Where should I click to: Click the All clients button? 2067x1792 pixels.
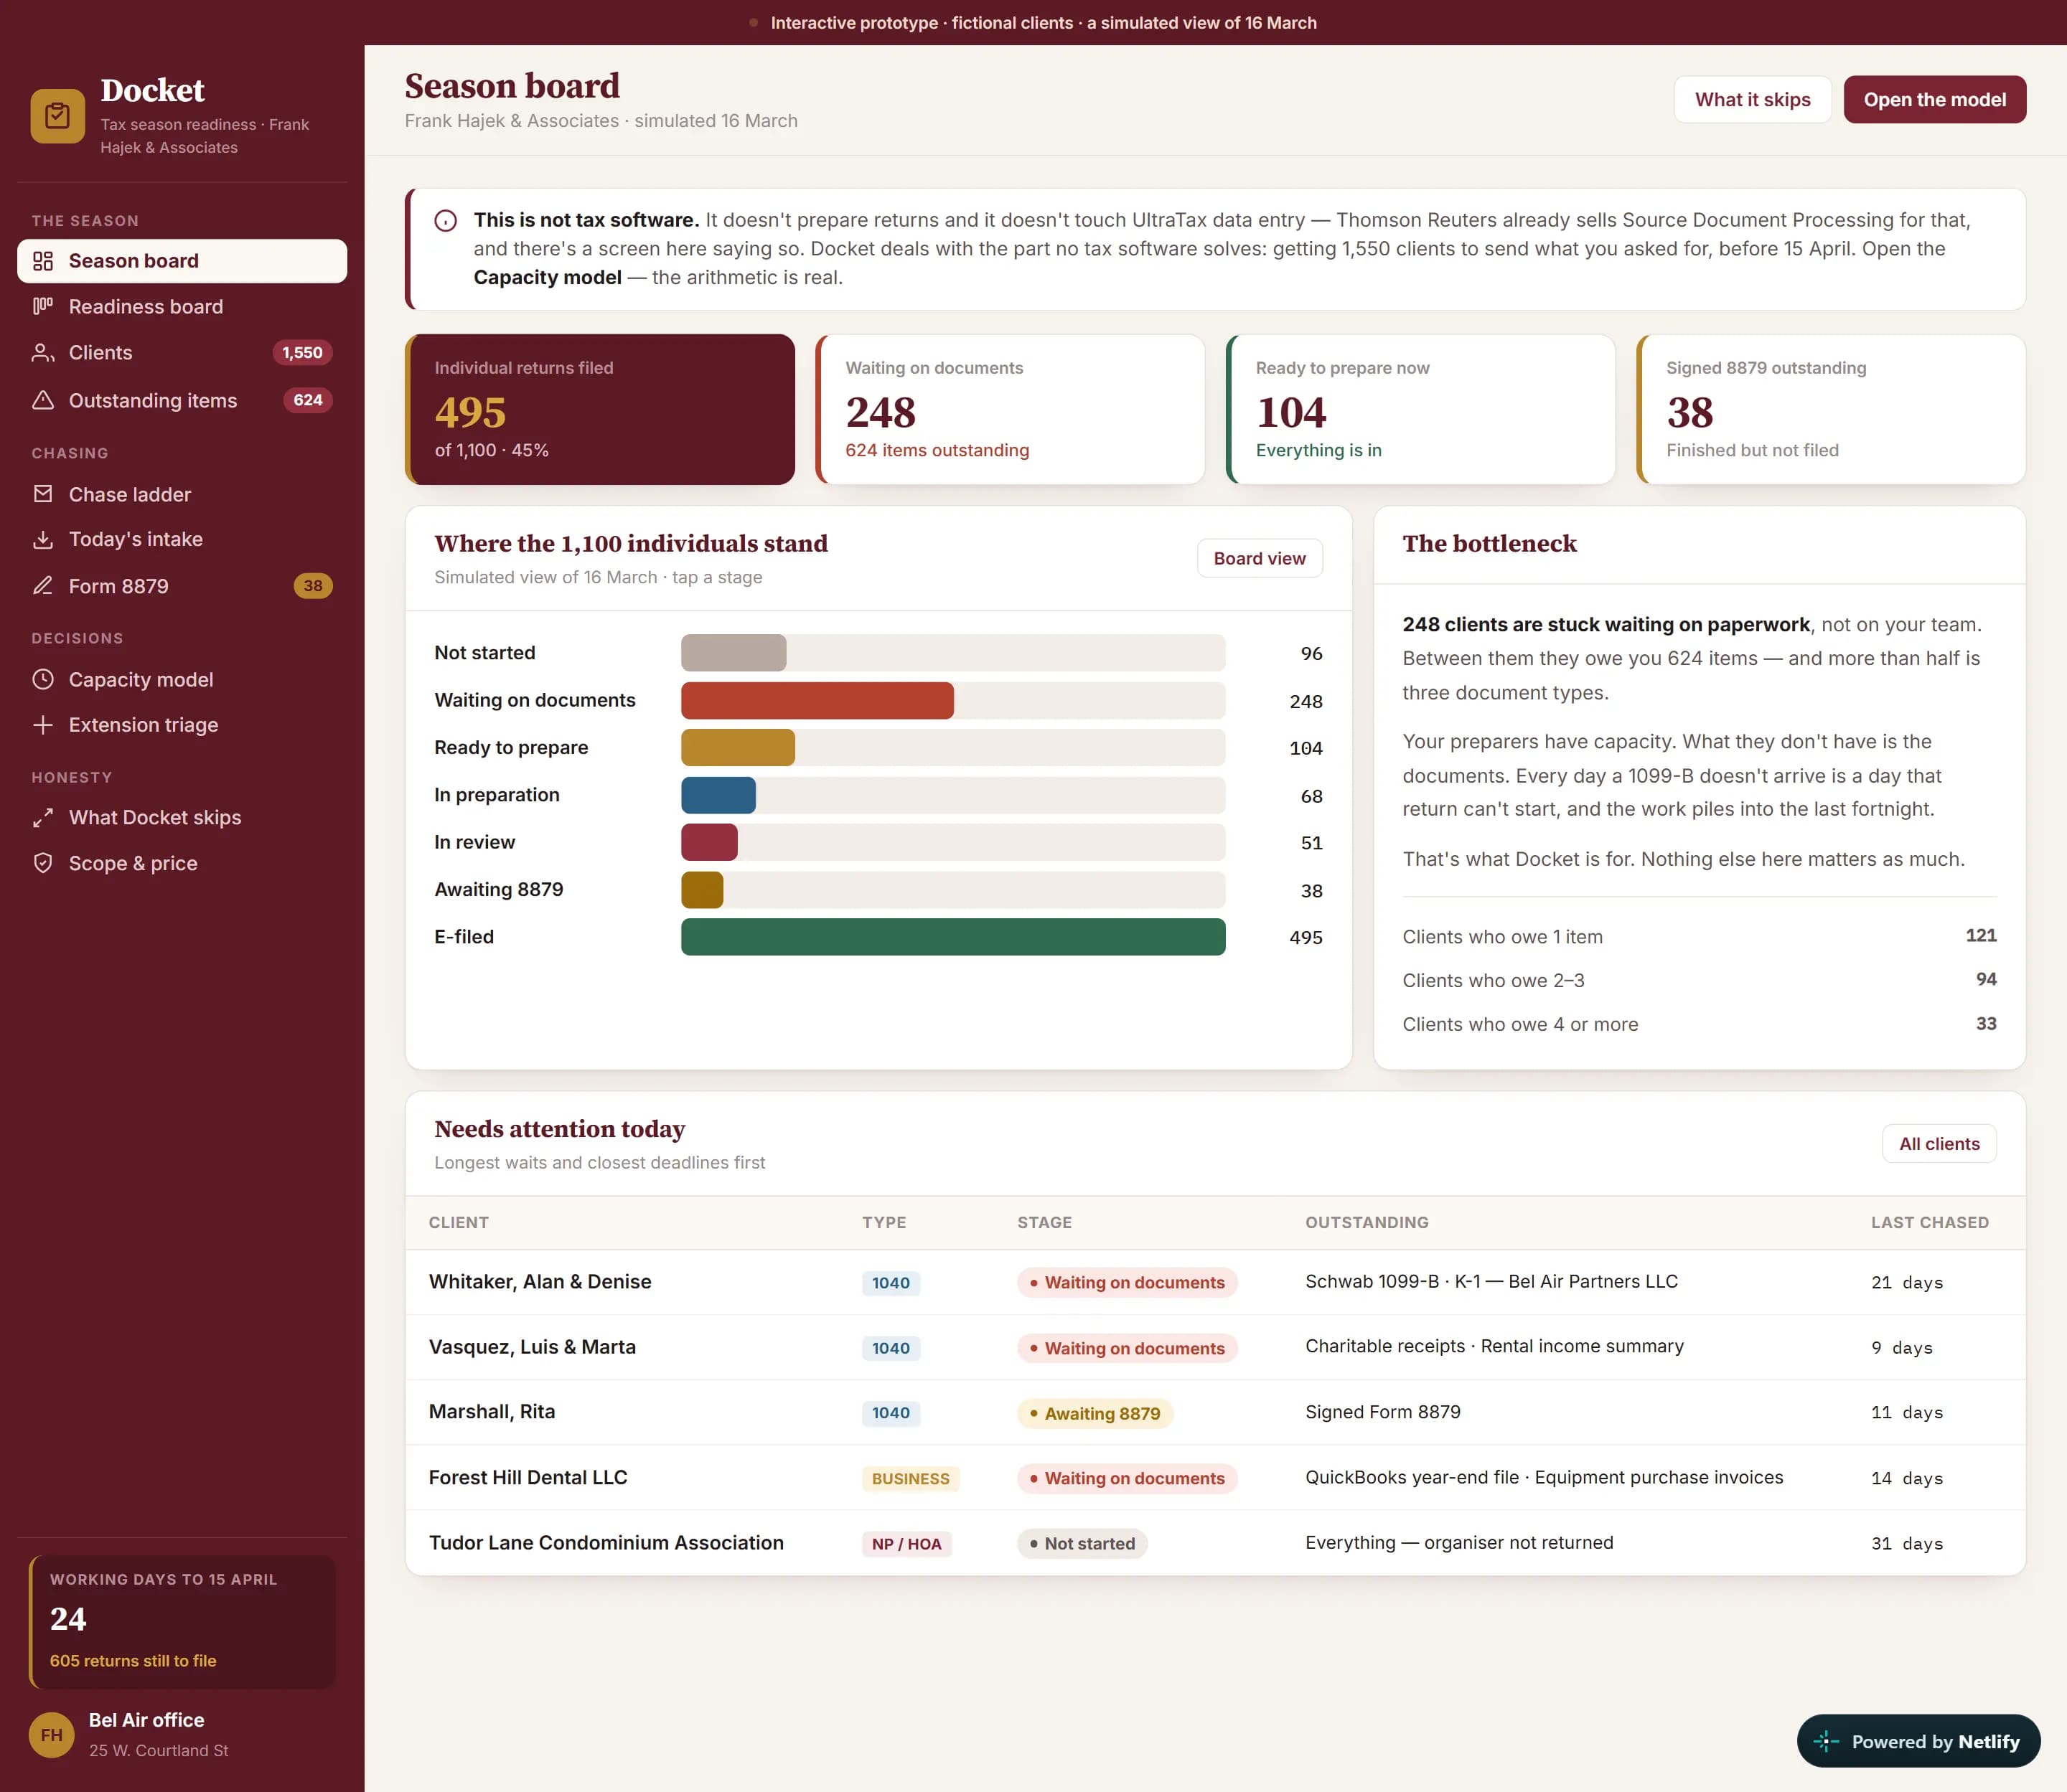(1939, 1143)
